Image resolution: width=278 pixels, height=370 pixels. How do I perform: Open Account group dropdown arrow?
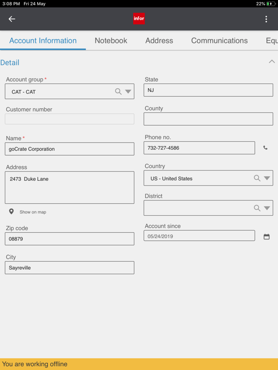(128, 92)
